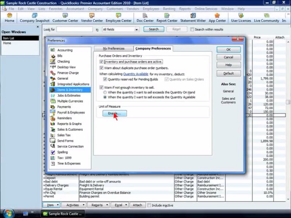The width and height of the screenshot is (291, 218).
Task: Select exceeds Quantity Available option
Action: click(x=105, y=97)
